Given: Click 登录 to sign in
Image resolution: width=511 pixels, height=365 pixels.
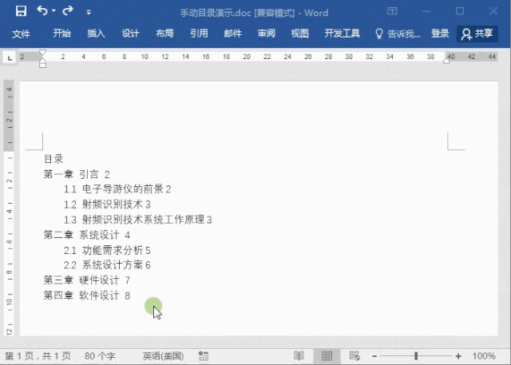Looking at the screenshot, I should tap(440, 34).
